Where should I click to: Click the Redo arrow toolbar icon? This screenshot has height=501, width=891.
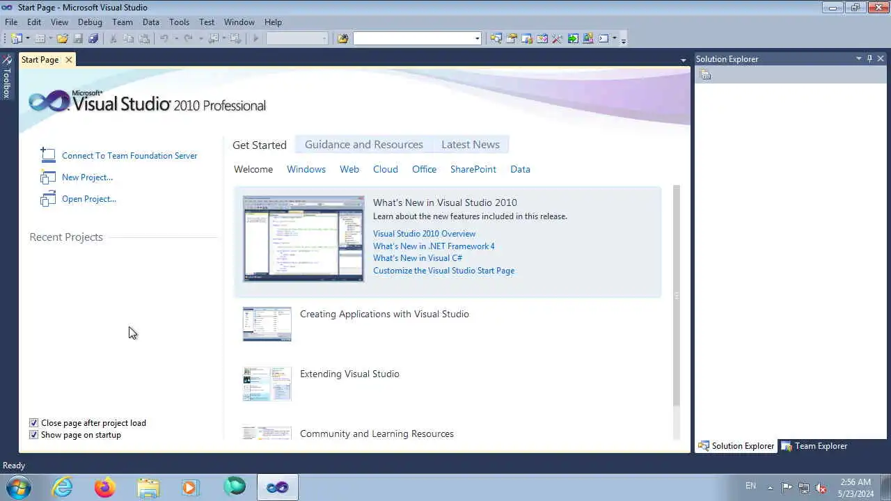(188, 39)
